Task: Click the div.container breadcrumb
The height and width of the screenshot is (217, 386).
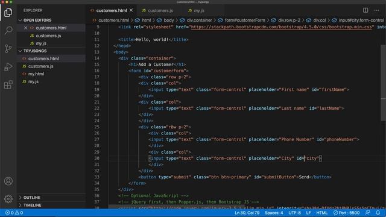Action: click(x=196, y=20)
